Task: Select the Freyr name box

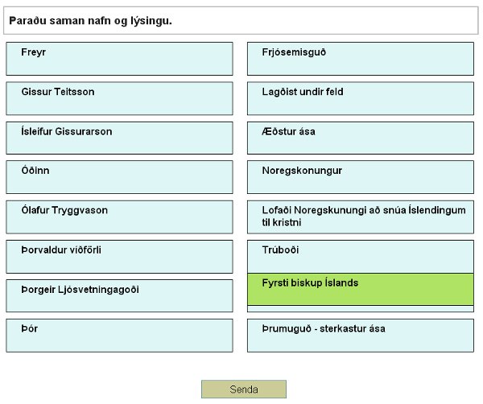Action: (x=119, y=59)
